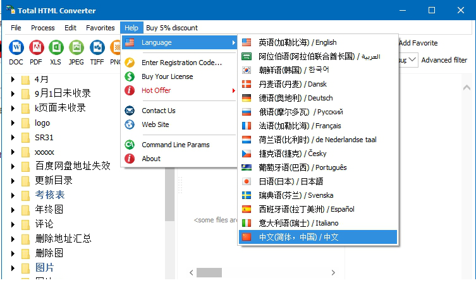Expand the SR31 folder
476x290 pixels.
[13, 137]
